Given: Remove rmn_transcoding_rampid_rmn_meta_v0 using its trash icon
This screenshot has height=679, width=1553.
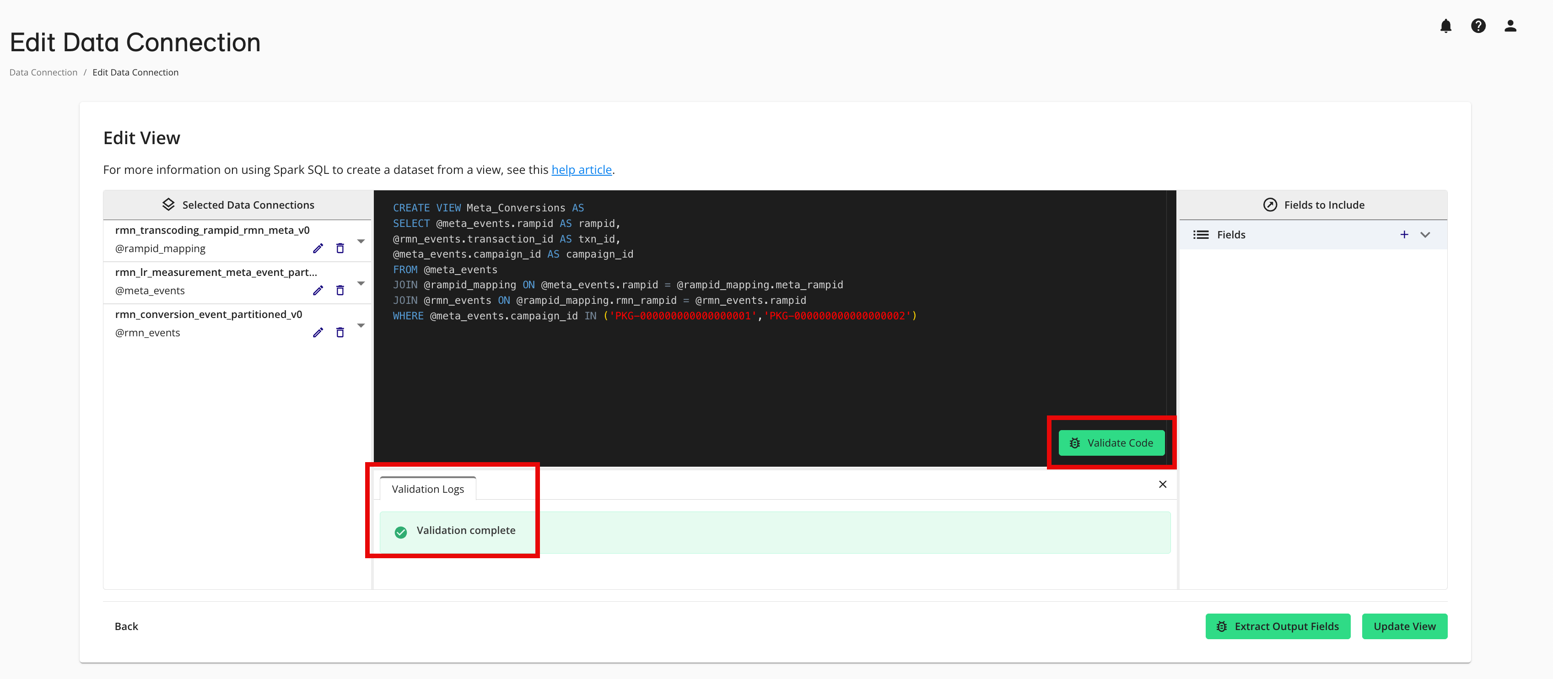Looking at the screenshot, I should (x=340, y=248).
